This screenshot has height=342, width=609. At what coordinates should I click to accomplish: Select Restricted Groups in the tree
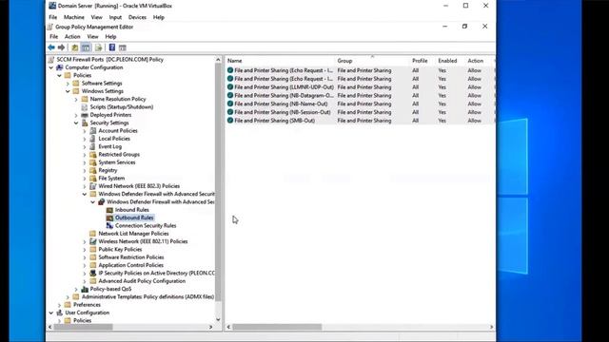coord(119,154)
